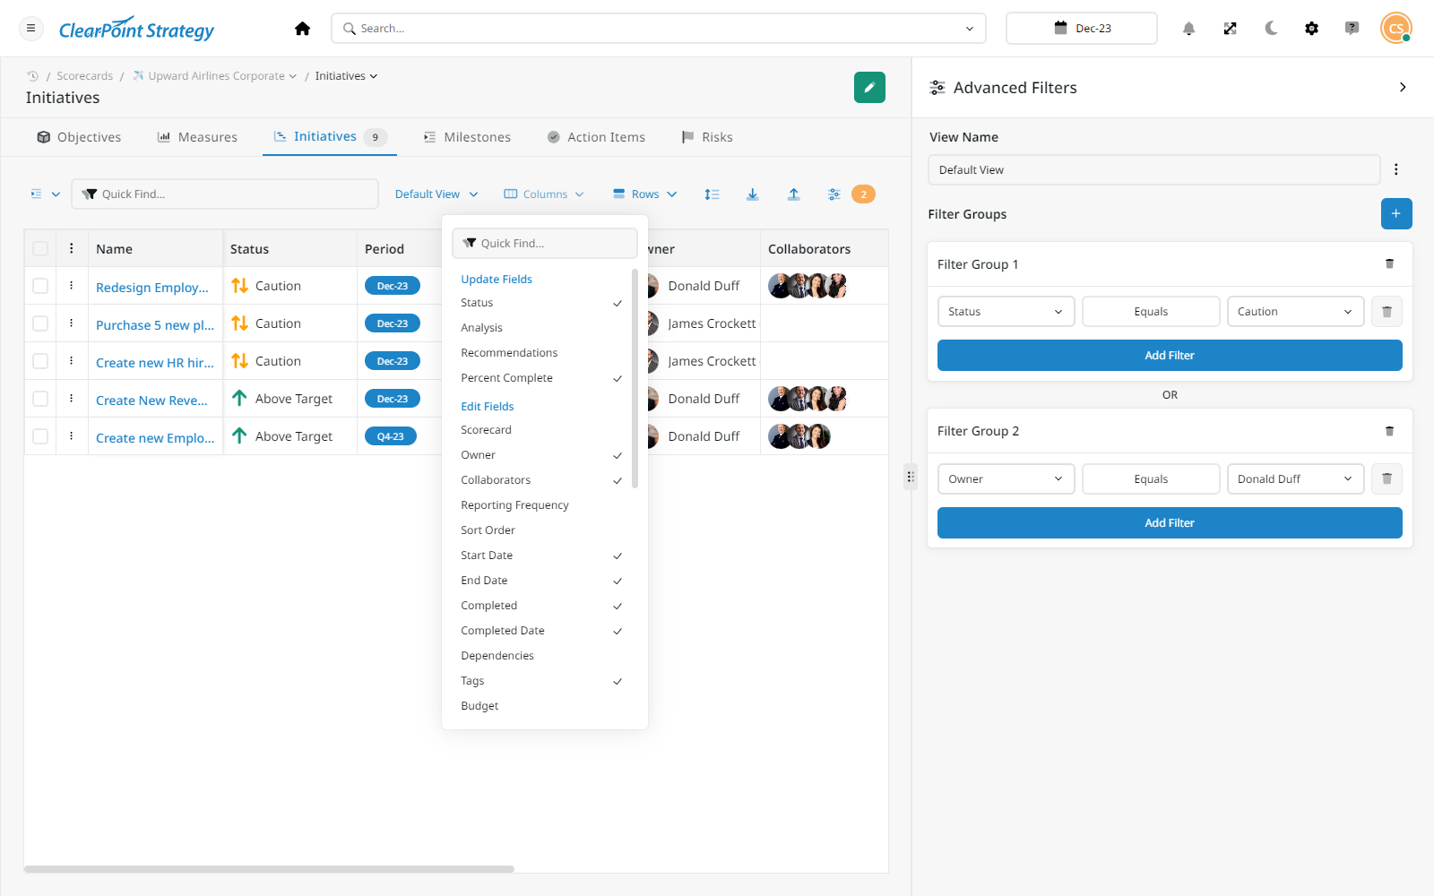
Task: Click the columns list vertical scrollbar
Action: click(x=635, y=378)
